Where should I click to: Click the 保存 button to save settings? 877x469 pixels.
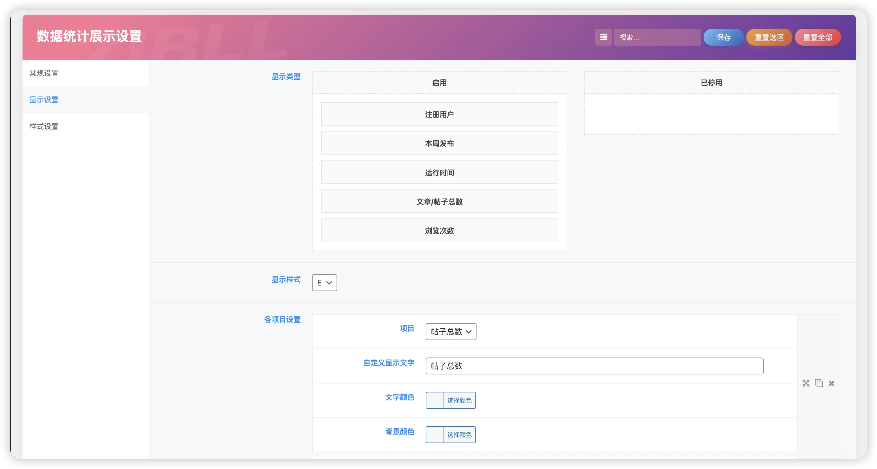(x=723, y=37)
